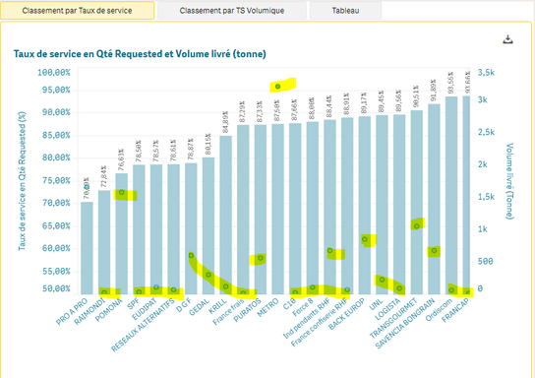Click the 50,00% left axis tick

[56, 288]
